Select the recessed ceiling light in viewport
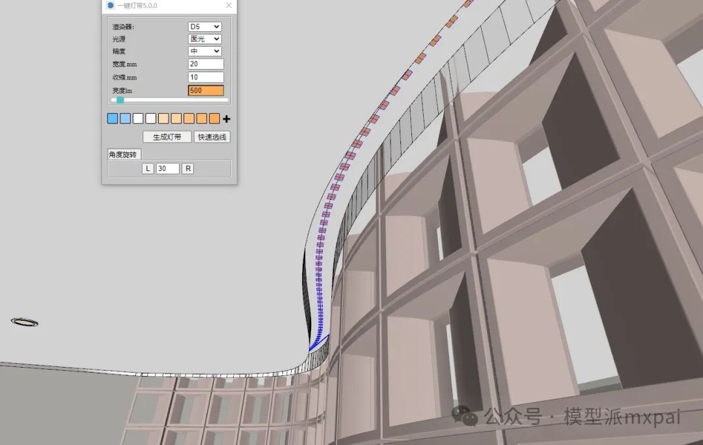Viewport: 703px width, 445px height. (25, 322)
